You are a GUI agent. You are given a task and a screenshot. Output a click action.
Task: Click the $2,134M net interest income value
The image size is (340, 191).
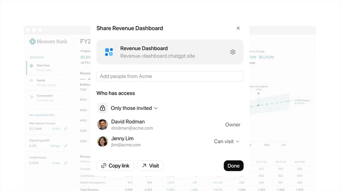(35, 129)
